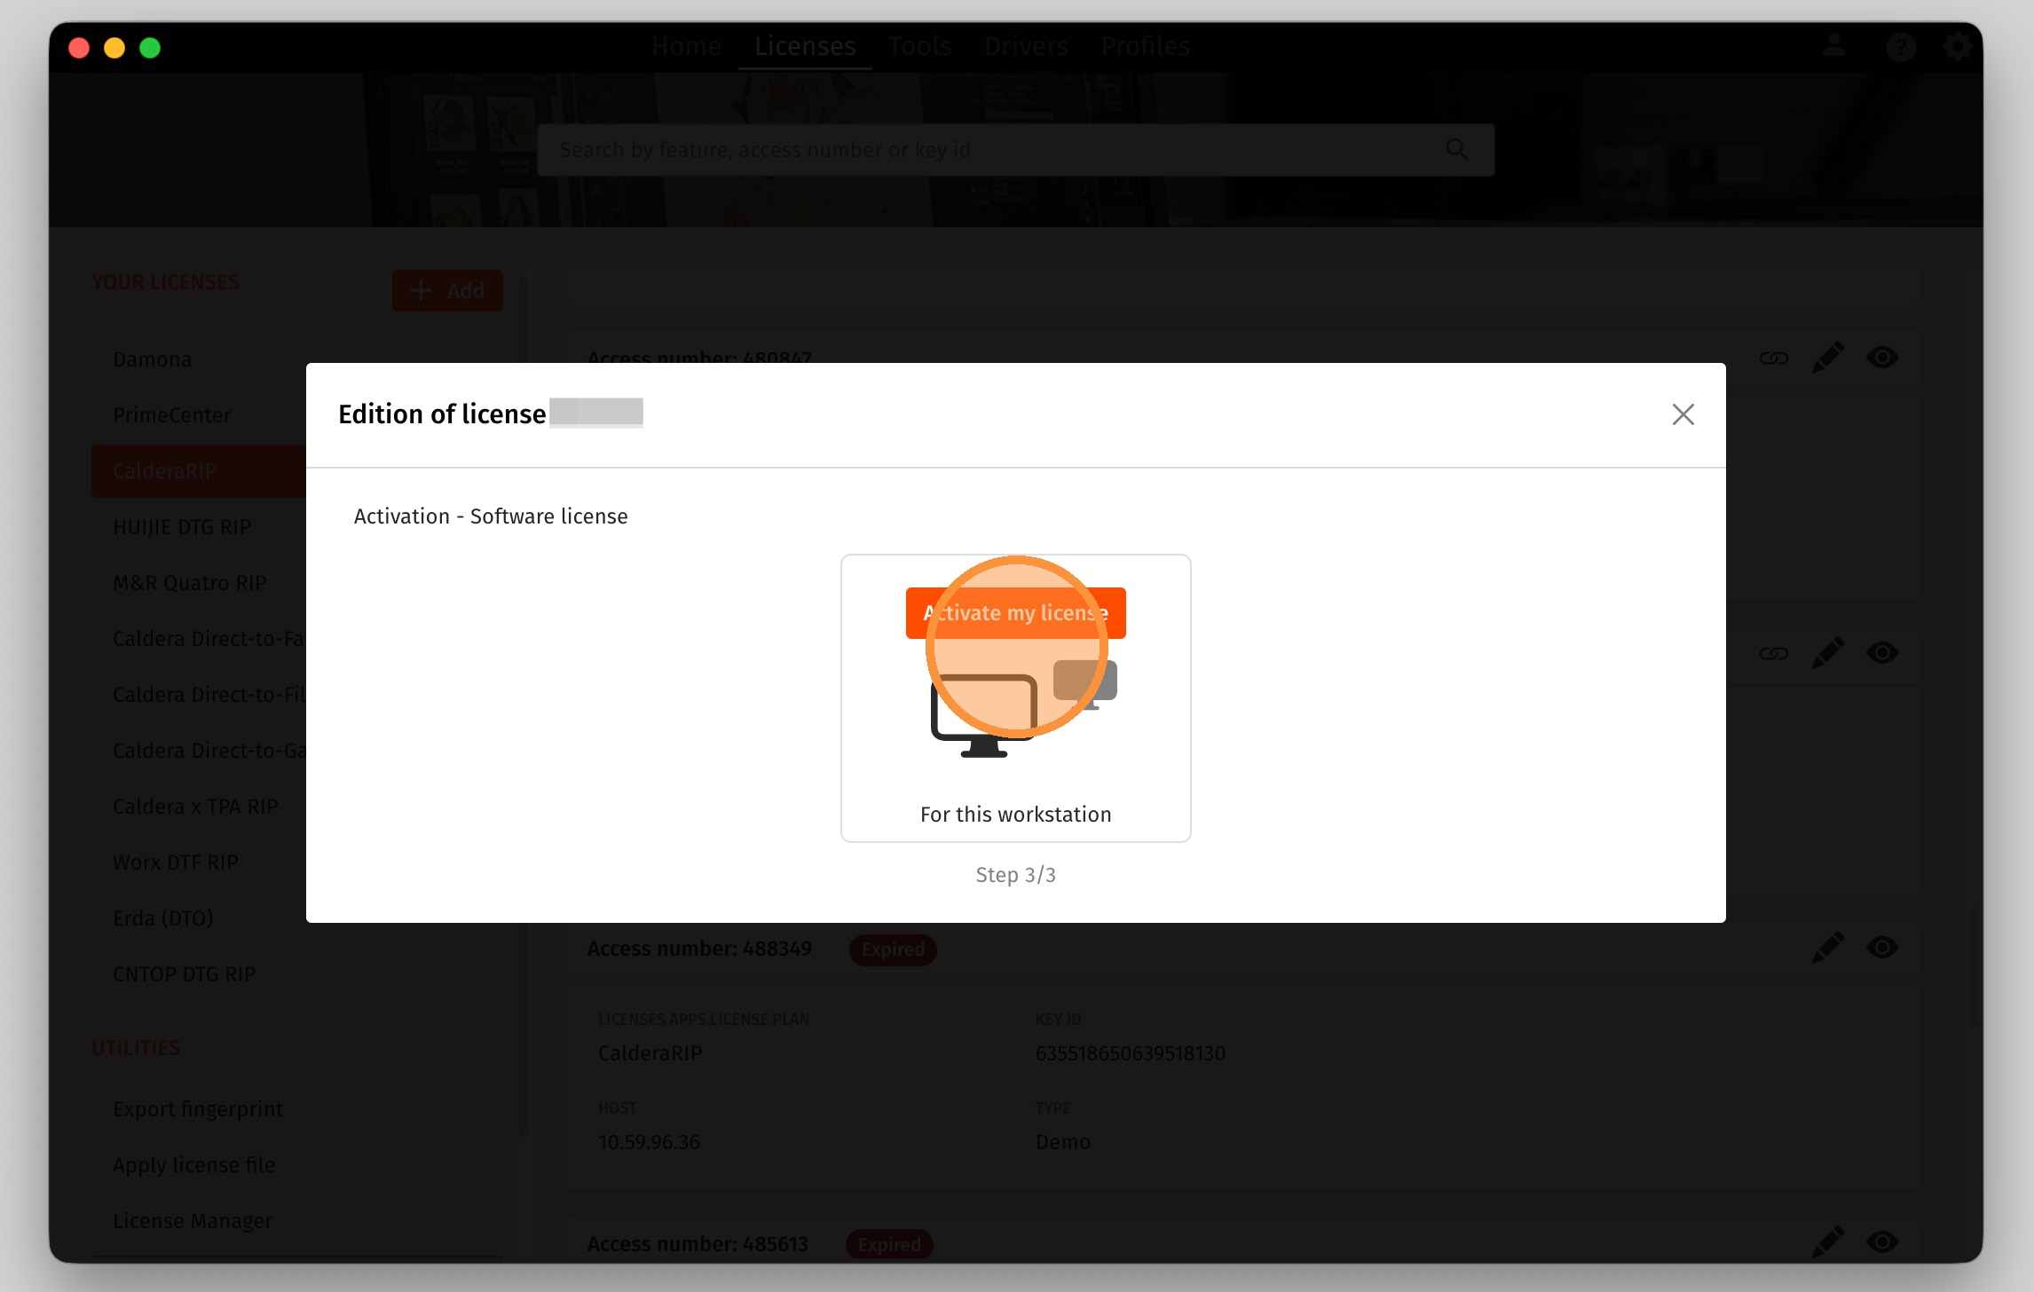
Task: Click the red macOS close window button
Action: 79,48
